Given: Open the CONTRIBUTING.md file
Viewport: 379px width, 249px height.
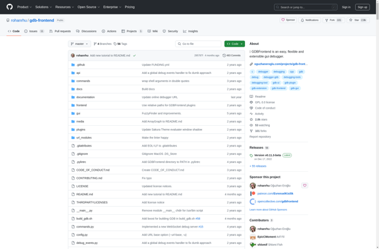Looking at the screenshot, I should (89, 178).
